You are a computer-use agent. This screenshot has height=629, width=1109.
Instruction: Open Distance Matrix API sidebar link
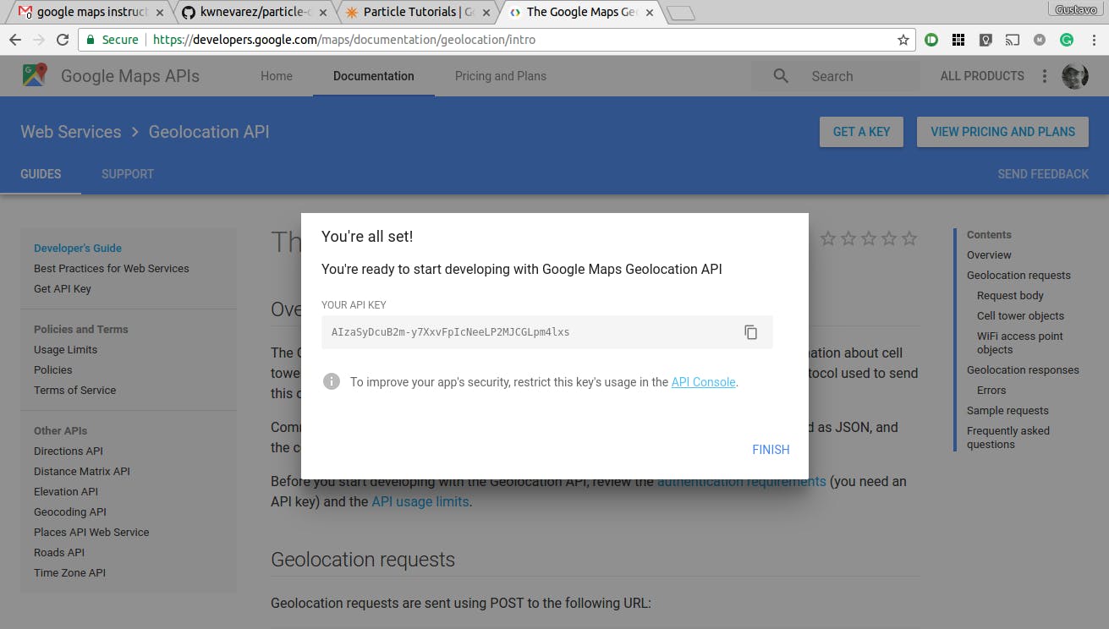click(82, 472)
